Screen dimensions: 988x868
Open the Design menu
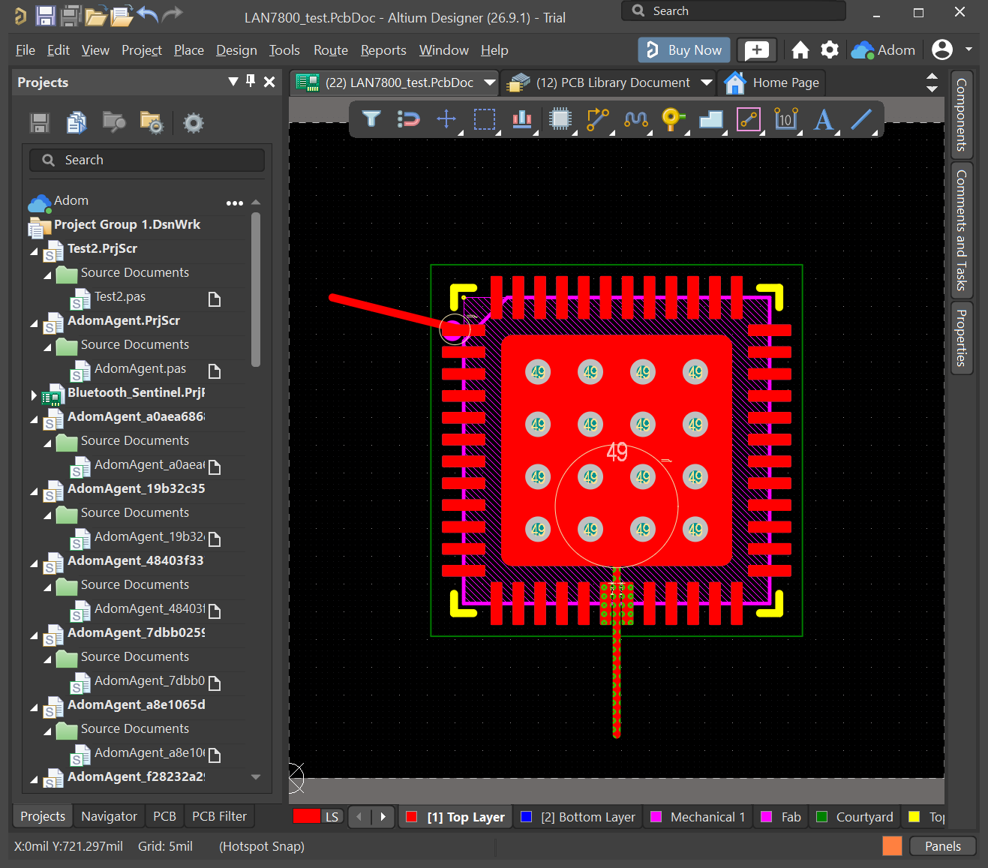pyautogui.click(x=236, y=50)
